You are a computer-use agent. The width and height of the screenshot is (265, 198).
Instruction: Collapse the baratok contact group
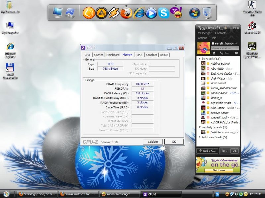(x=200, y=59)
